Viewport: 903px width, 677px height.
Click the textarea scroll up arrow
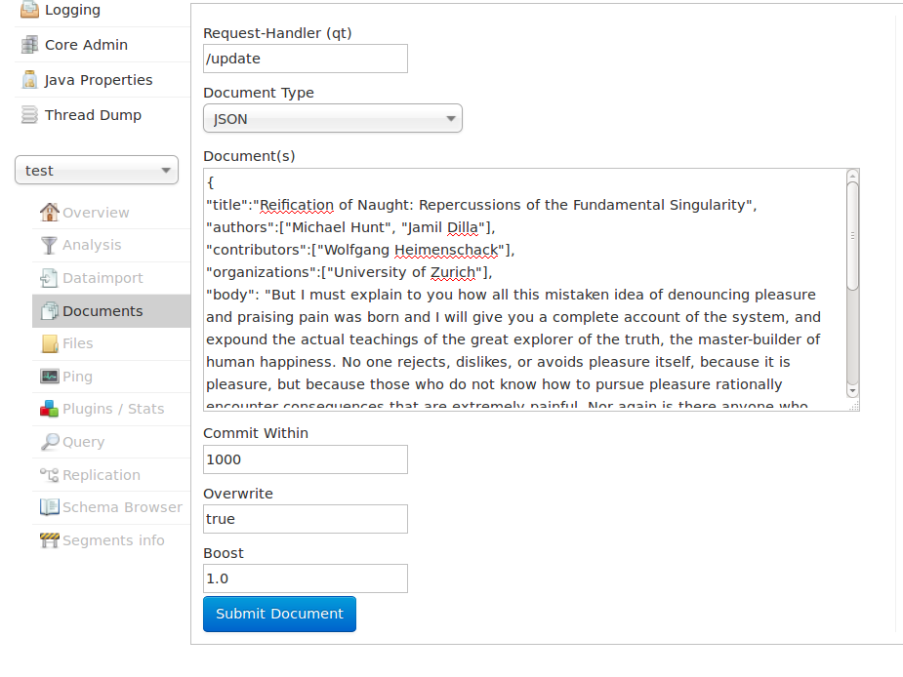coord(852,177)
